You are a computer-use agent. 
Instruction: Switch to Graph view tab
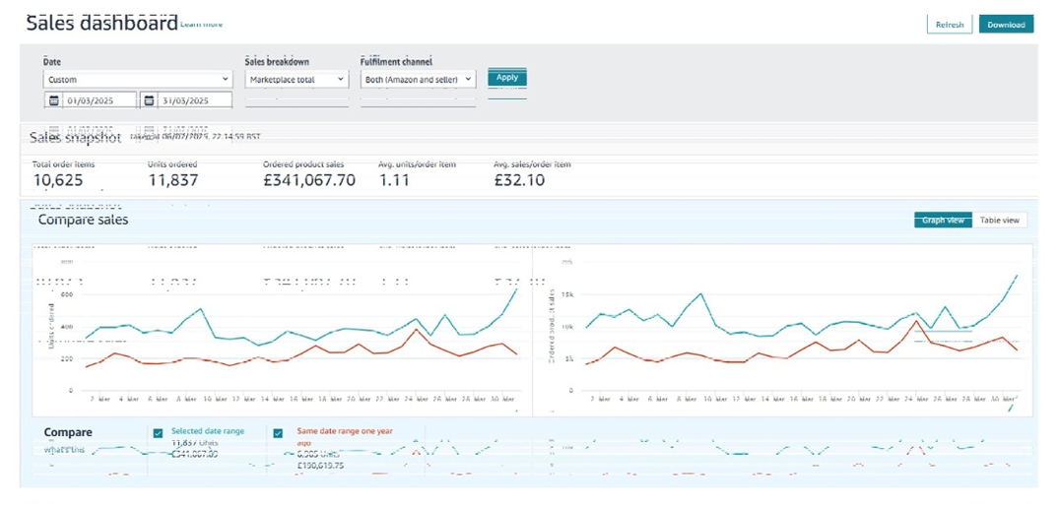tap(943, 221)
